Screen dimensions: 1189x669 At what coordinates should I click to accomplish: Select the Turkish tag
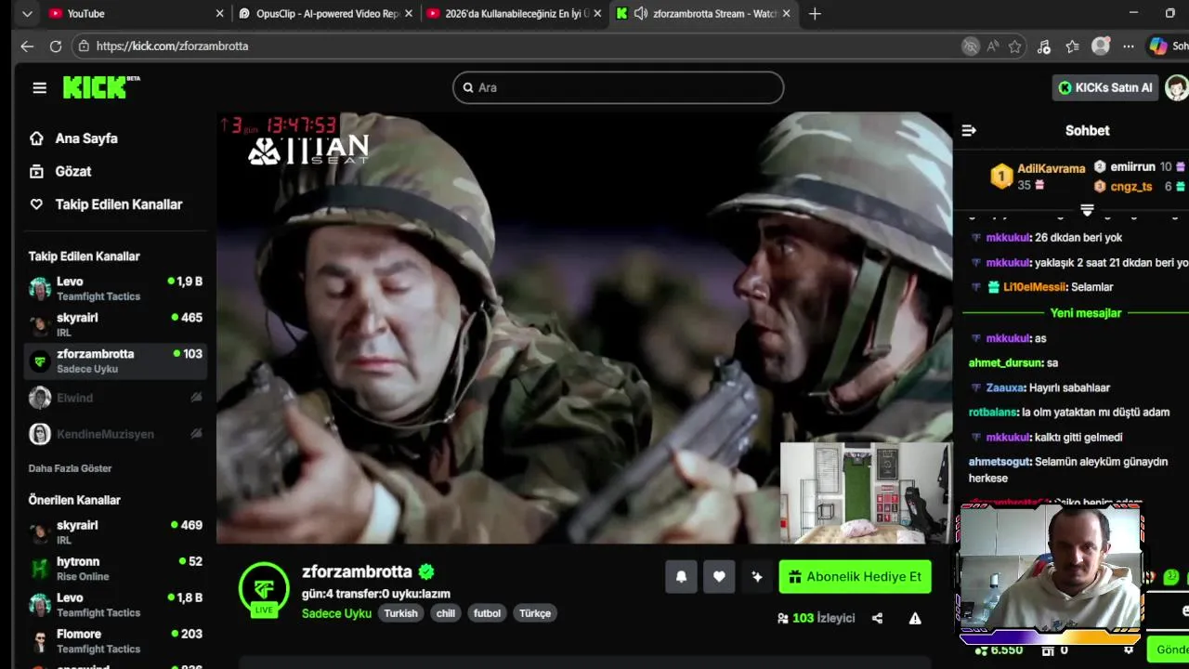click(400, 613)
